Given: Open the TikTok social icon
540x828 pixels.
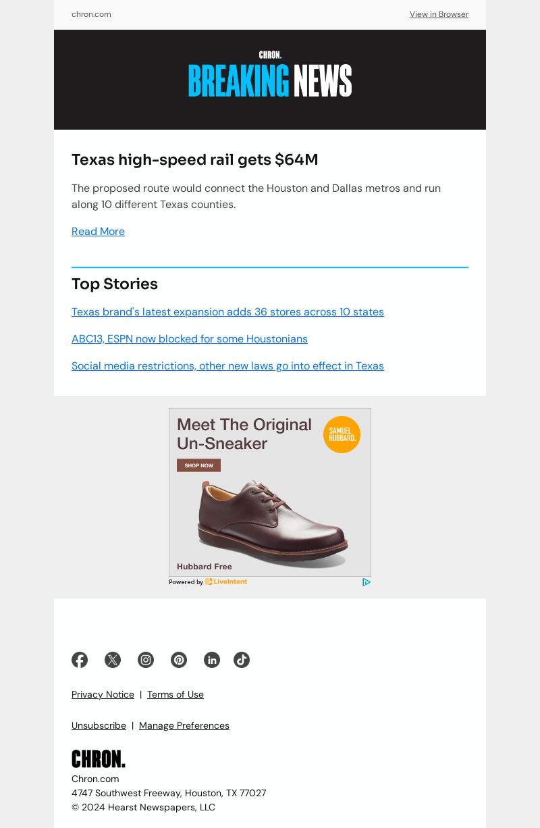Looking at the screenshot, I should 242,660.
